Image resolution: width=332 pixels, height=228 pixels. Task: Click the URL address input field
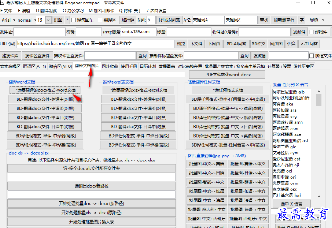point(95,44)
